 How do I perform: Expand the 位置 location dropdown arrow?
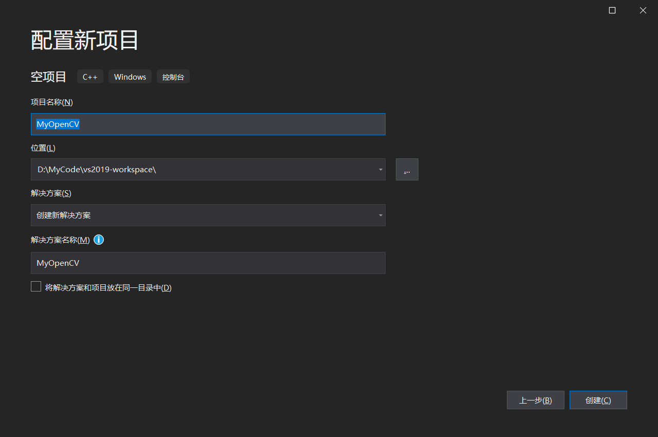tap(380, 169)
